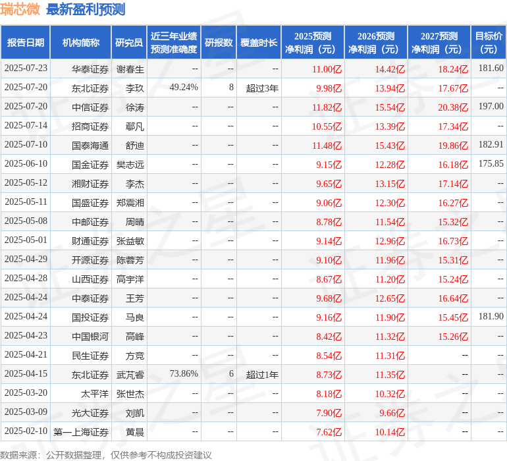Select institution 国金证券

coord(90,165)
